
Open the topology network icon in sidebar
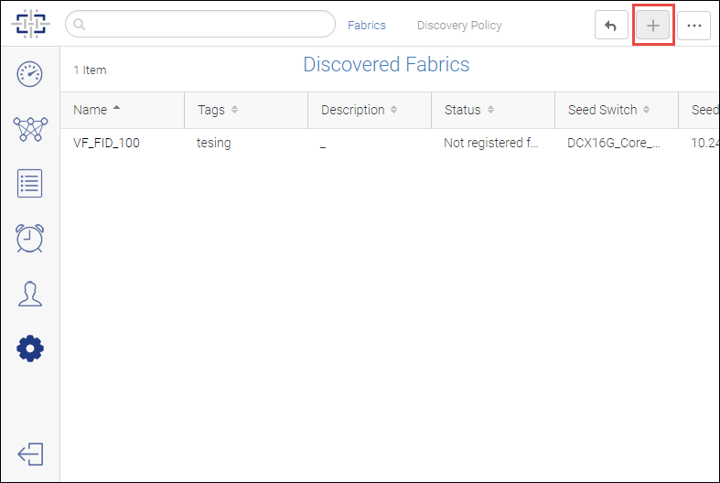(30, 129)
